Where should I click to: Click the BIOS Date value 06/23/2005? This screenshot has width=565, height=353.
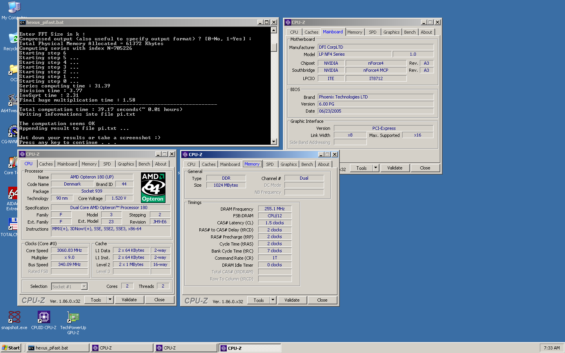375,111
